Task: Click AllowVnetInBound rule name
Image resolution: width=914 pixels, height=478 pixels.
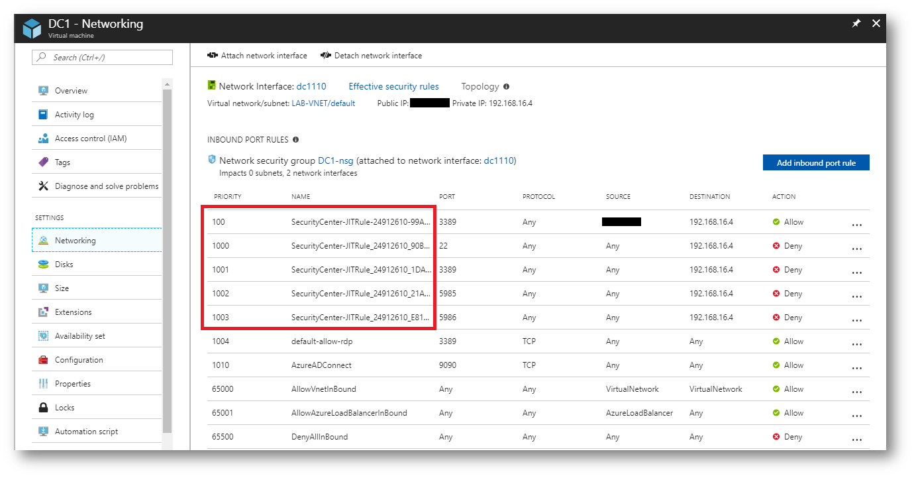Action: pos(323,389)
